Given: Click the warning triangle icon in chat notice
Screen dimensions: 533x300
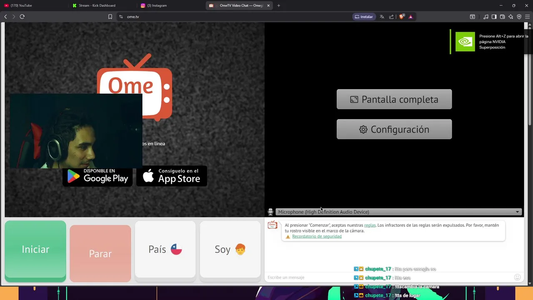Looking at the screenshot, I should click(x=288, y=237).
